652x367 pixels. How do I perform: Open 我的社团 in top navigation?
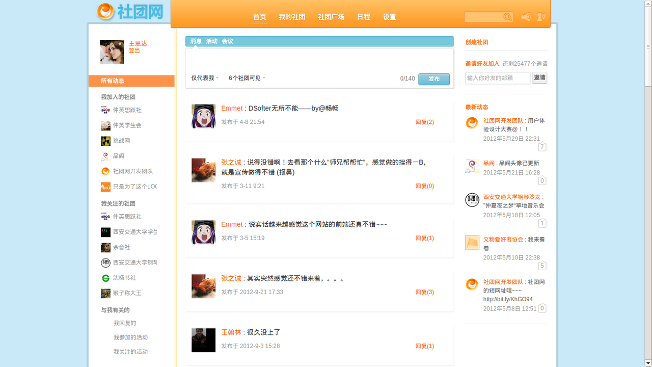click(x=292, y=17)
